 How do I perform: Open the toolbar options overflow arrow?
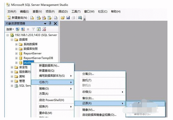85,19
